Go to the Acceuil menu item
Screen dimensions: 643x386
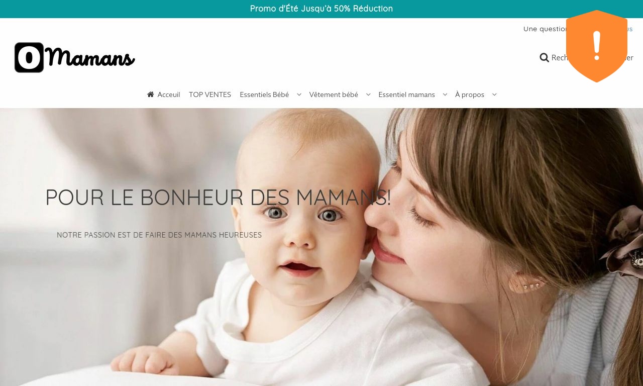click(x=169, y=94)
